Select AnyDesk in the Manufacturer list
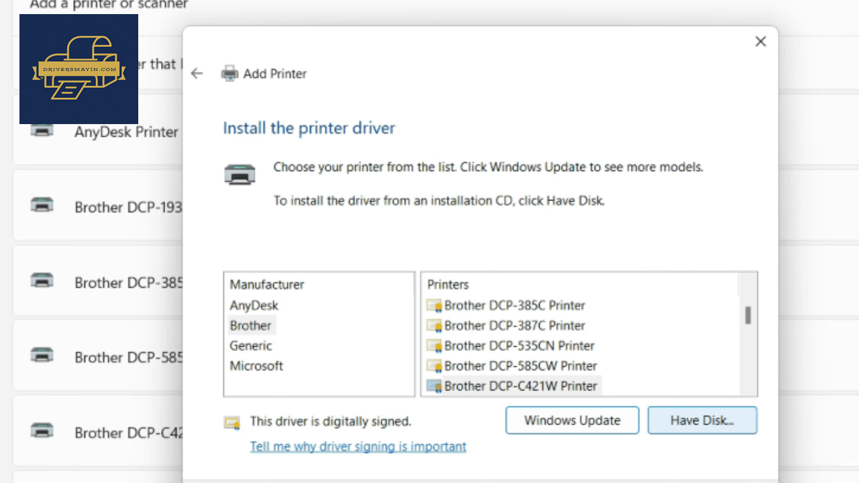Viewport: 859px width, 483px height. click(254, 305)
